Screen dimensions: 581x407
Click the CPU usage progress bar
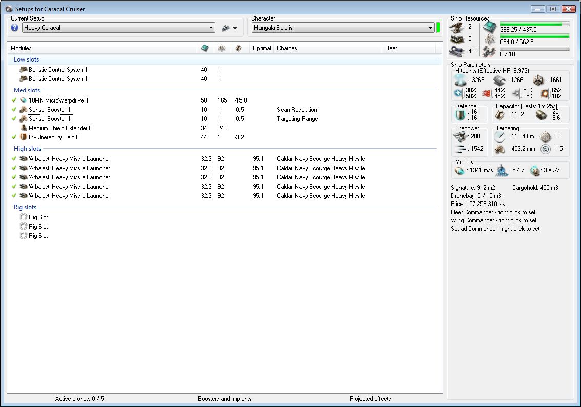coord(535,24)
